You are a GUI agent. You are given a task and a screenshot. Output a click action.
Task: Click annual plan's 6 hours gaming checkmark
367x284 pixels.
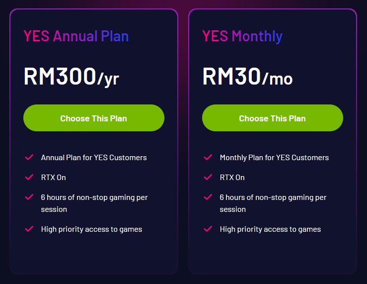(29, 197)
